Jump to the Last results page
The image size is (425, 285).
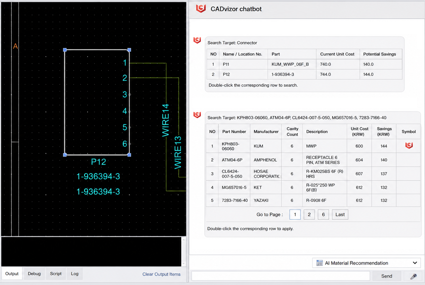[x=340, y=214]
